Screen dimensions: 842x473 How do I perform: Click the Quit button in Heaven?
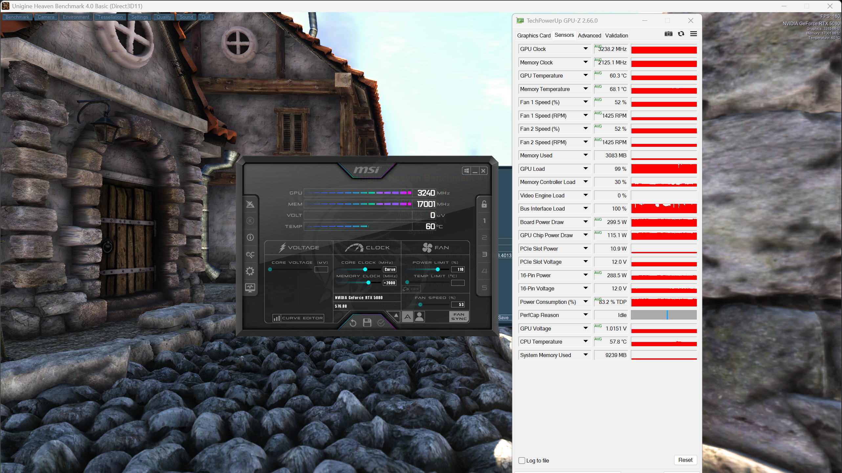pyautogui.click(x=206, y=17)
